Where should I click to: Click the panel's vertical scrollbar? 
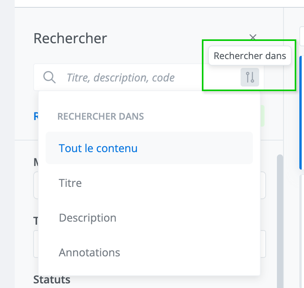280,216
